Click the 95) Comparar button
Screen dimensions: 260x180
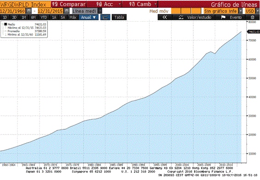pos(69,4)
